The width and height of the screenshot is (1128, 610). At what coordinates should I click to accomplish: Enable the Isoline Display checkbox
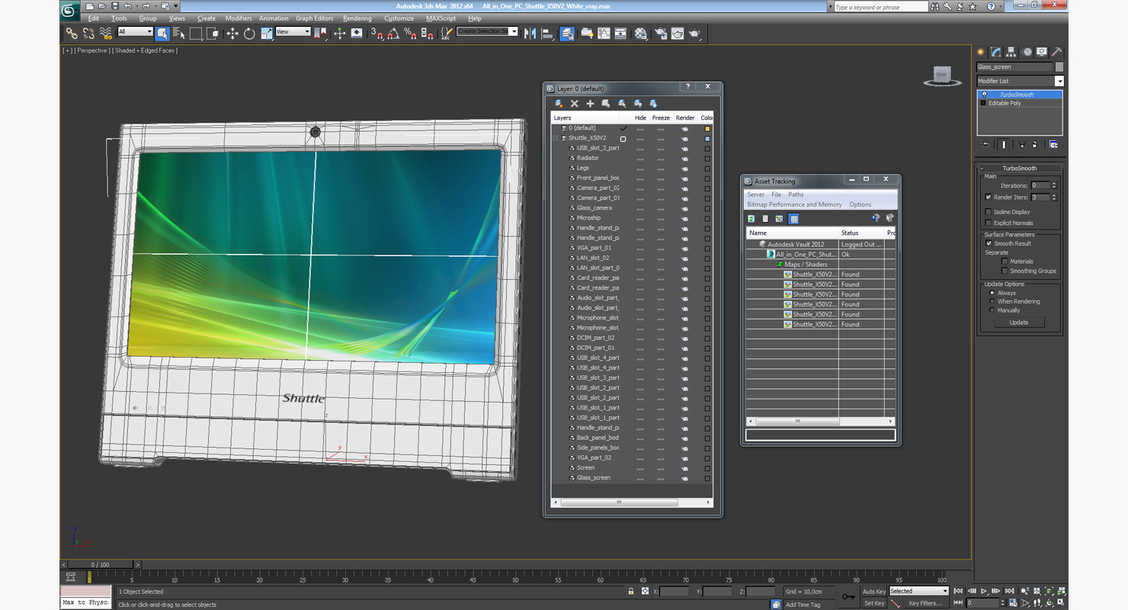989,212
